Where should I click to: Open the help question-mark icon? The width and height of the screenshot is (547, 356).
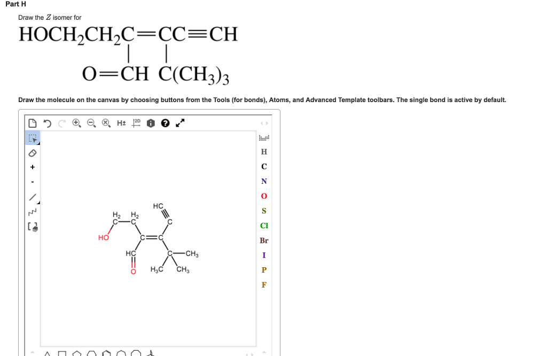[164, 122]
